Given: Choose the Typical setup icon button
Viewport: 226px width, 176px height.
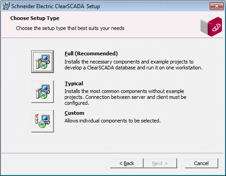Looking at the screenshot, I should 43,92.
